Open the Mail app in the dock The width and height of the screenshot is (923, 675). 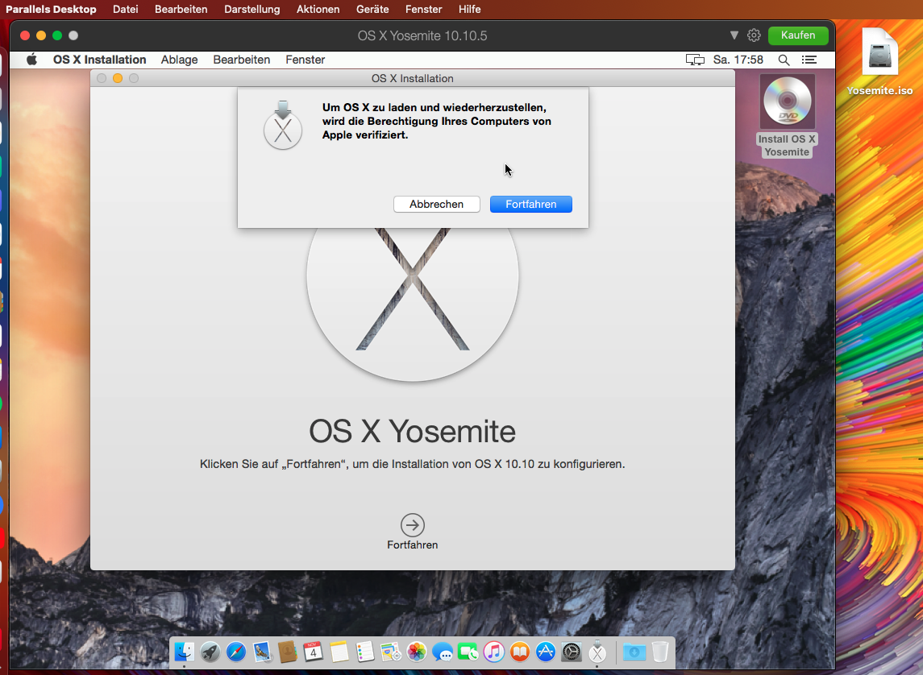262,652
